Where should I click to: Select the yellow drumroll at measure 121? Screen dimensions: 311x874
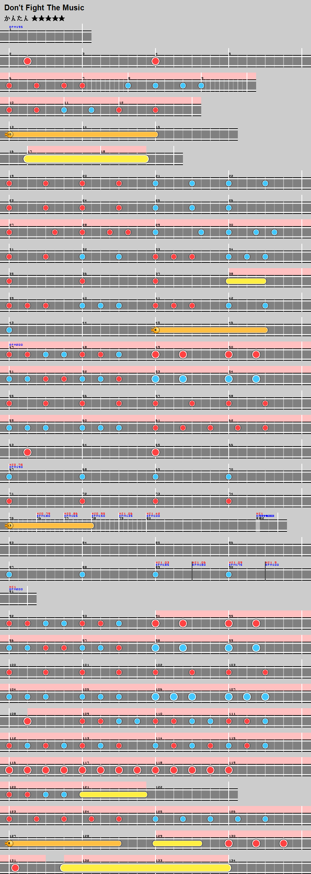click(114, 795)
